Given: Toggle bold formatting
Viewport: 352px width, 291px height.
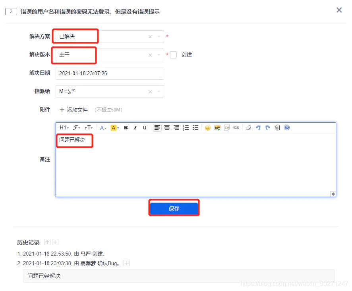Looking at the screenshot, I should [126, 128].
